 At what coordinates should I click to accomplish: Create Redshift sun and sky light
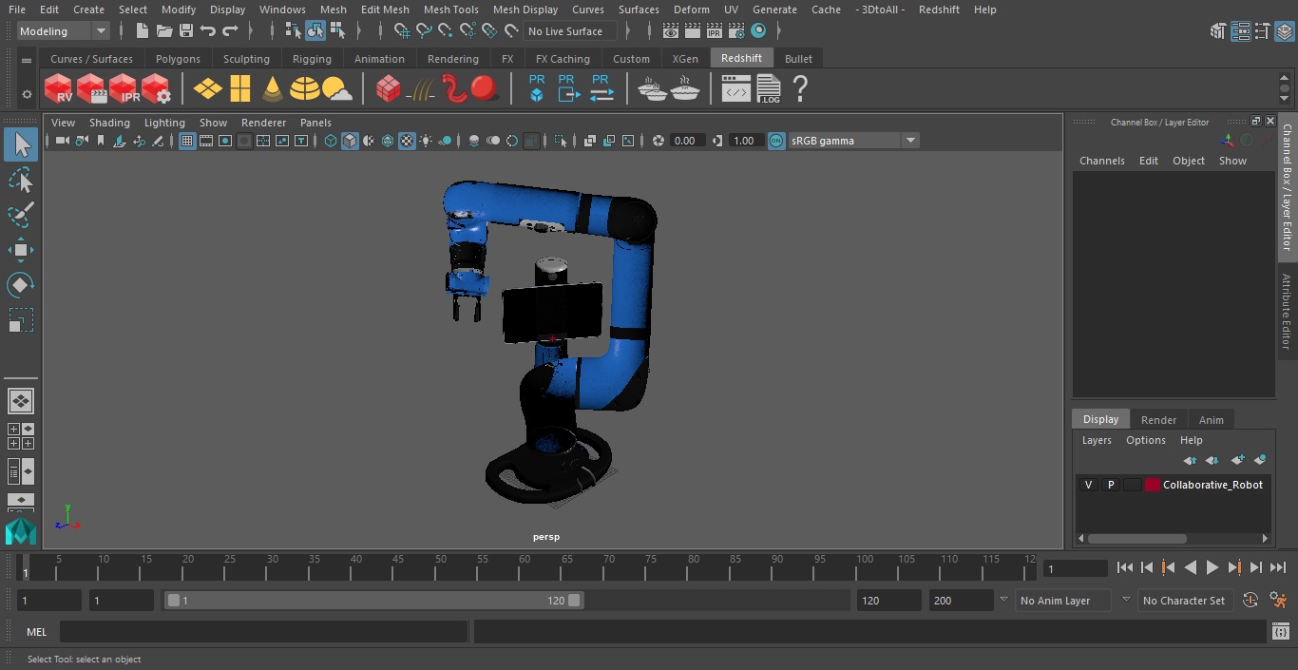pyautogui.click(x=337, y=89)
